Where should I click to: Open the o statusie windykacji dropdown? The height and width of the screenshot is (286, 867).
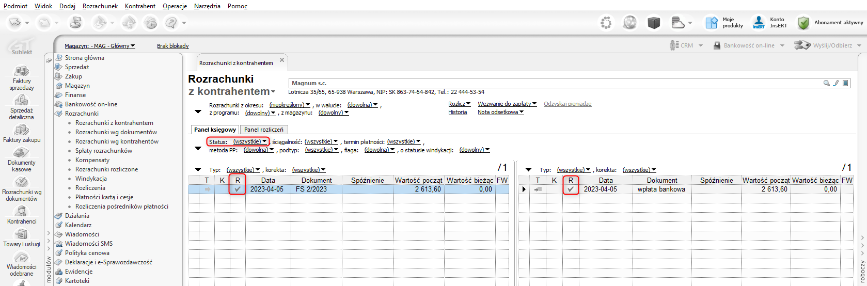pos(475,150)
